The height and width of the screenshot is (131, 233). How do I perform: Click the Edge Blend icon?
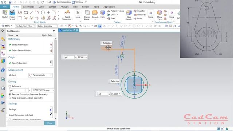coord(129,13)
